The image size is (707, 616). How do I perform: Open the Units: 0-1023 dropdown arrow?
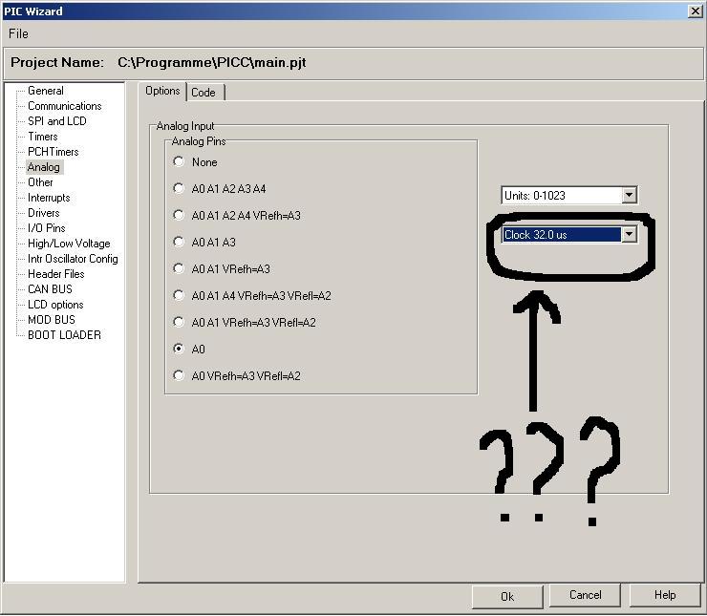click(x=629, y=195)
